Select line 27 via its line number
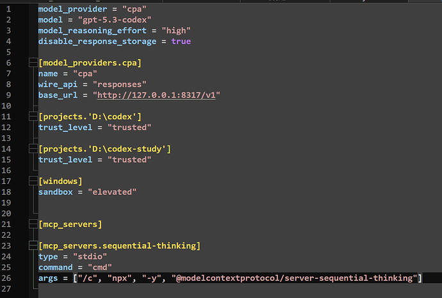 coord(6,289)
